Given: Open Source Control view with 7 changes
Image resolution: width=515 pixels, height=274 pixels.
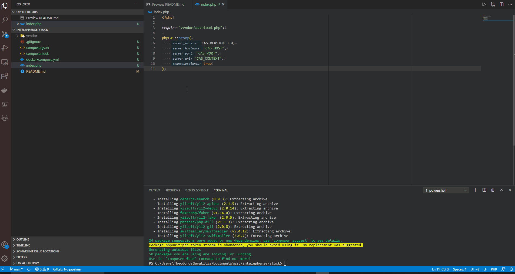Looking at the screenshot, I should coord(5,34).
